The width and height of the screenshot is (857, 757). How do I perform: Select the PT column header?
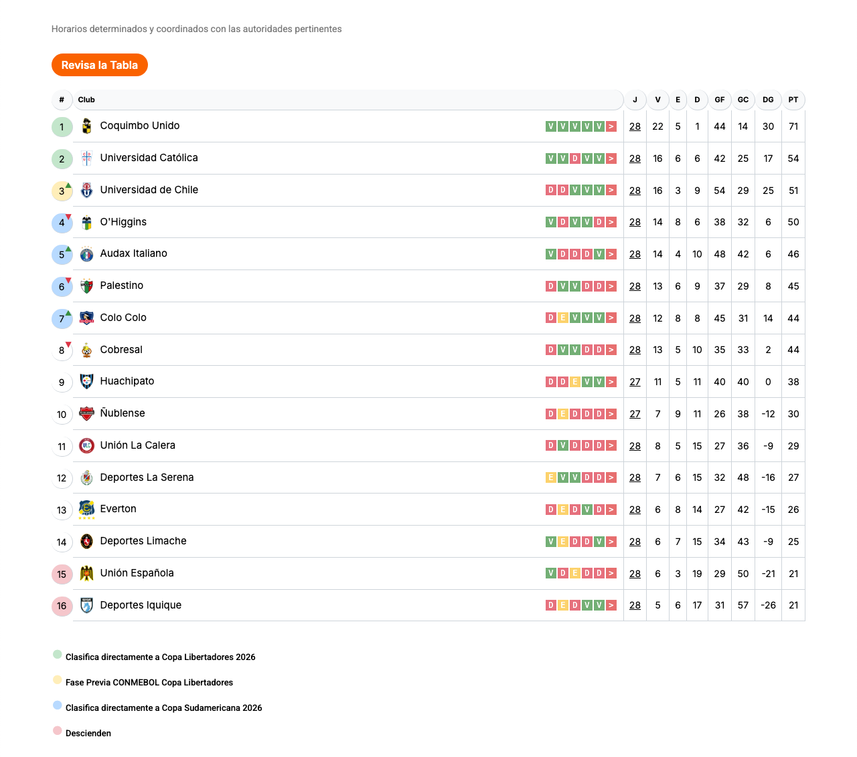point(793,100)
